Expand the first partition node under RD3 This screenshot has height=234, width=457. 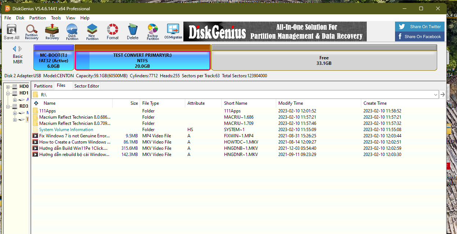point(15,113)
